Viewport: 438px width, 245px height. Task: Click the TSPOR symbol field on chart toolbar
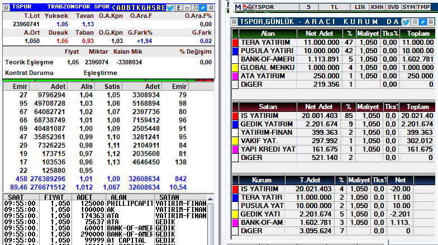pyautogui.click(x=276, y=7)
